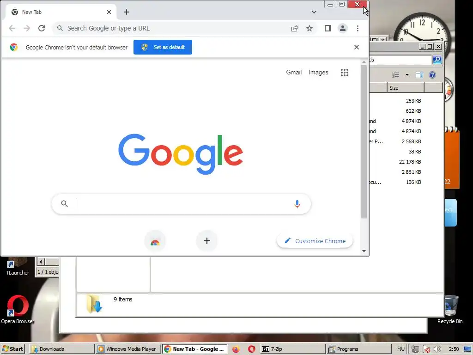This screenshot has height=355, width=473.
Task: Click the Show desktop tray icon
Action: point(467,349)
